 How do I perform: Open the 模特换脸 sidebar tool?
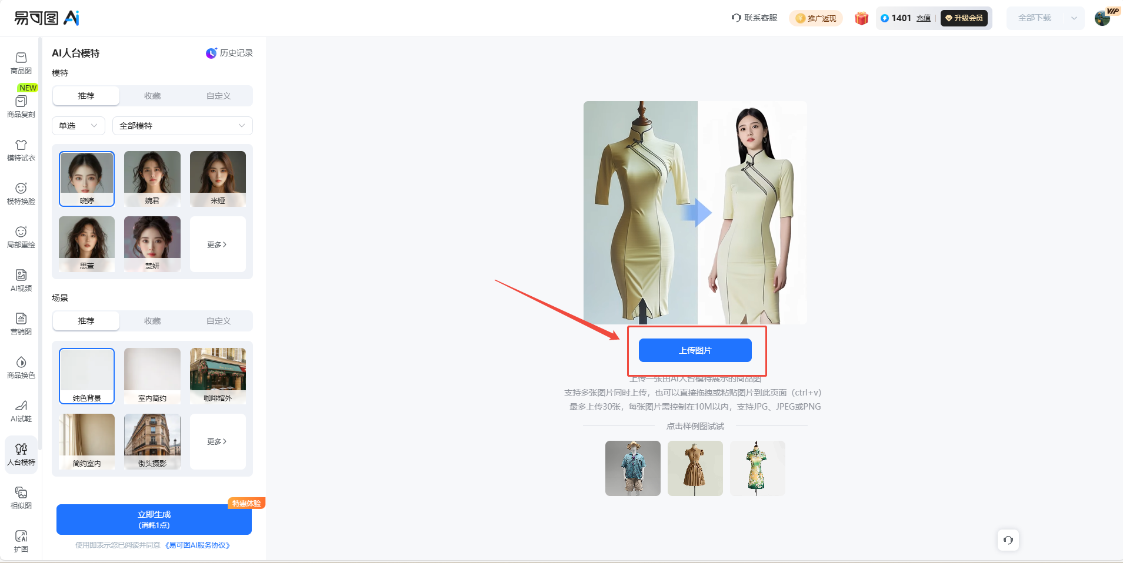21,194
